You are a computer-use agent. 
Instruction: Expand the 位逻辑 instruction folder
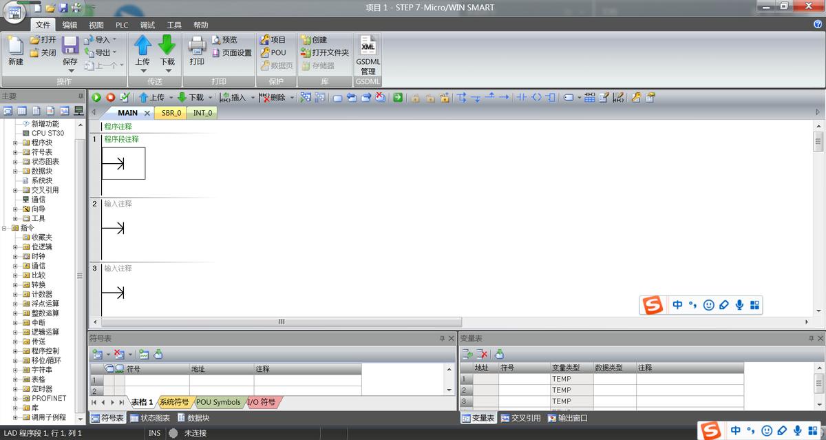tap(15, 247)
